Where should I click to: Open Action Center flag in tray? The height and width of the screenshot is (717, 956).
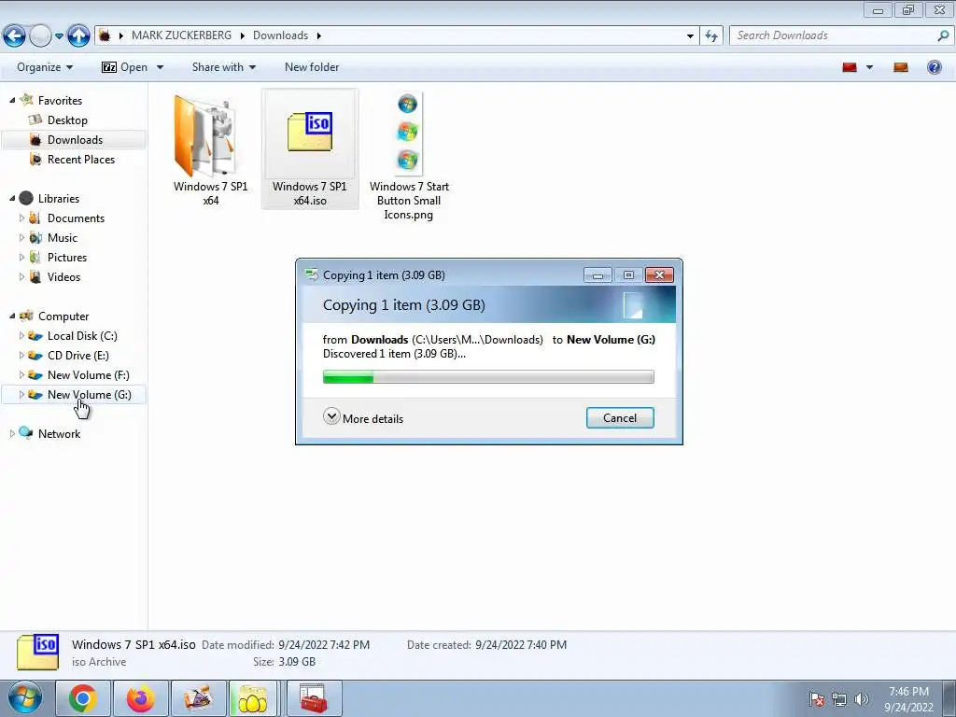817,699
